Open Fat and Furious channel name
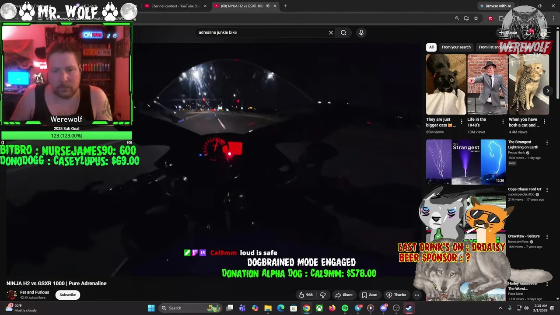 (x=35, y=292)
